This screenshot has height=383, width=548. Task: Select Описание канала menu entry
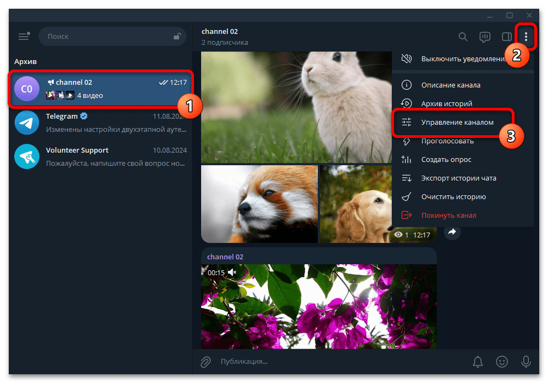point(450,85)
